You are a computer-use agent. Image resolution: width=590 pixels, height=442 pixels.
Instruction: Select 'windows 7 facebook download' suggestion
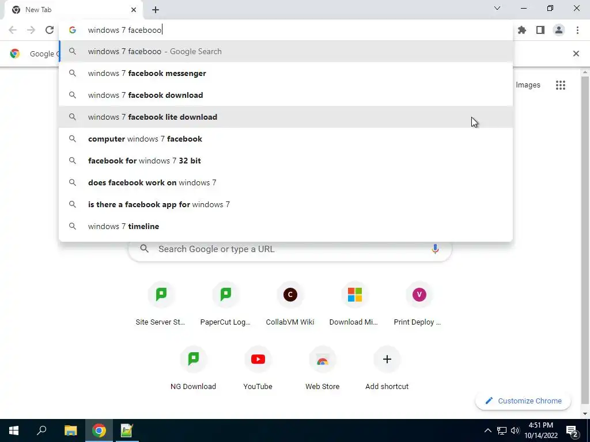pyautogui.click(x=286, y=95)
